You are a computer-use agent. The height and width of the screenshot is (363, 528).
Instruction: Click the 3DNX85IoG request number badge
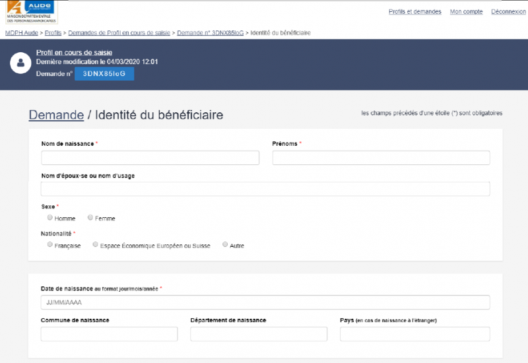click(x=104, y=74)
